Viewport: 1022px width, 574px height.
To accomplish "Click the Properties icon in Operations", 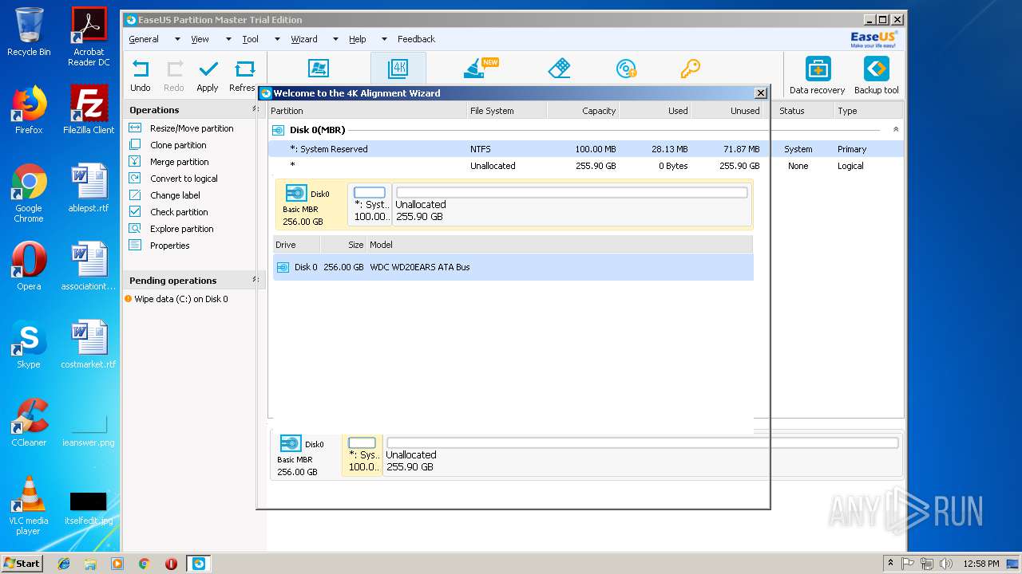I will [135, 246].
